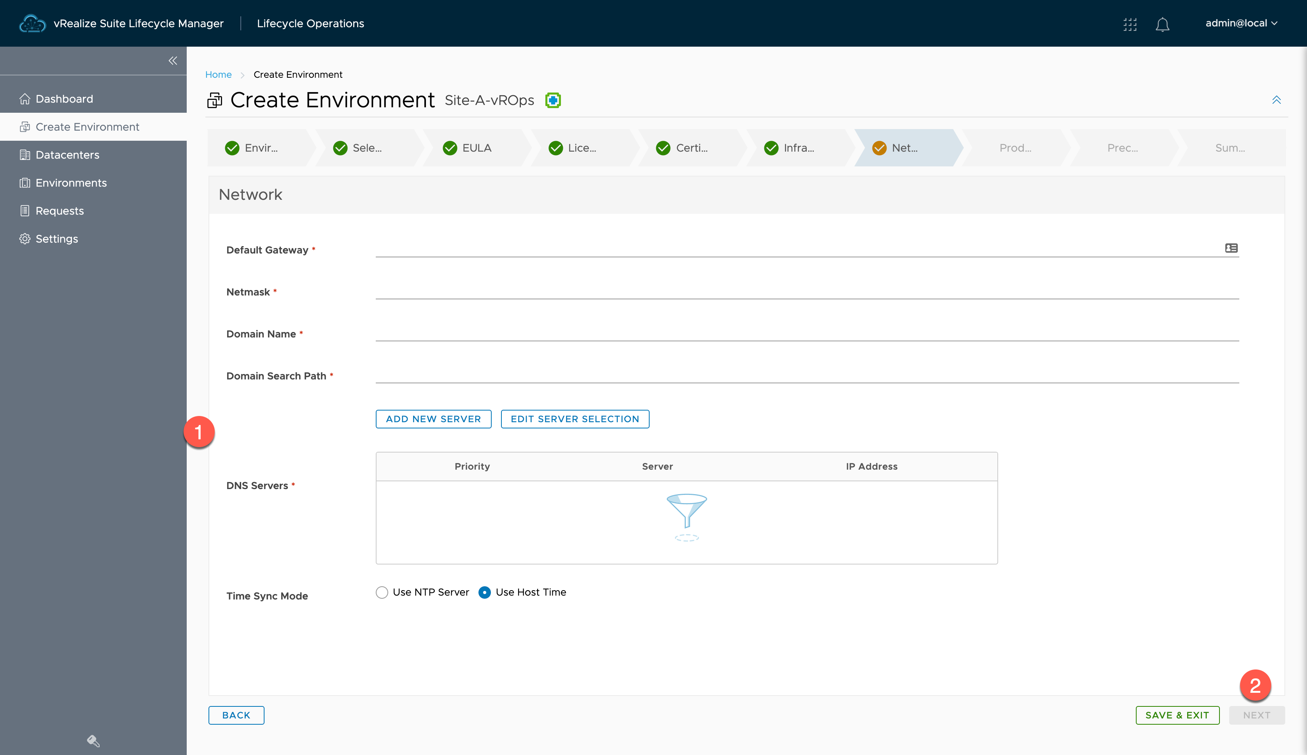
Task: Click SAVE & EXIT button
Action: 1177,715
